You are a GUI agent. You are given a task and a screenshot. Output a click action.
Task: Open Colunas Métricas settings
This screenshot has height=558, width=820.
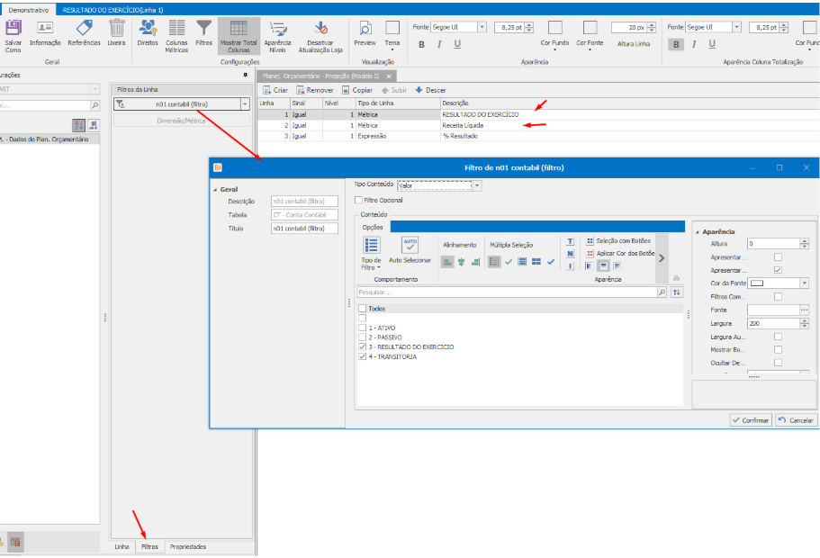(176, 28)
